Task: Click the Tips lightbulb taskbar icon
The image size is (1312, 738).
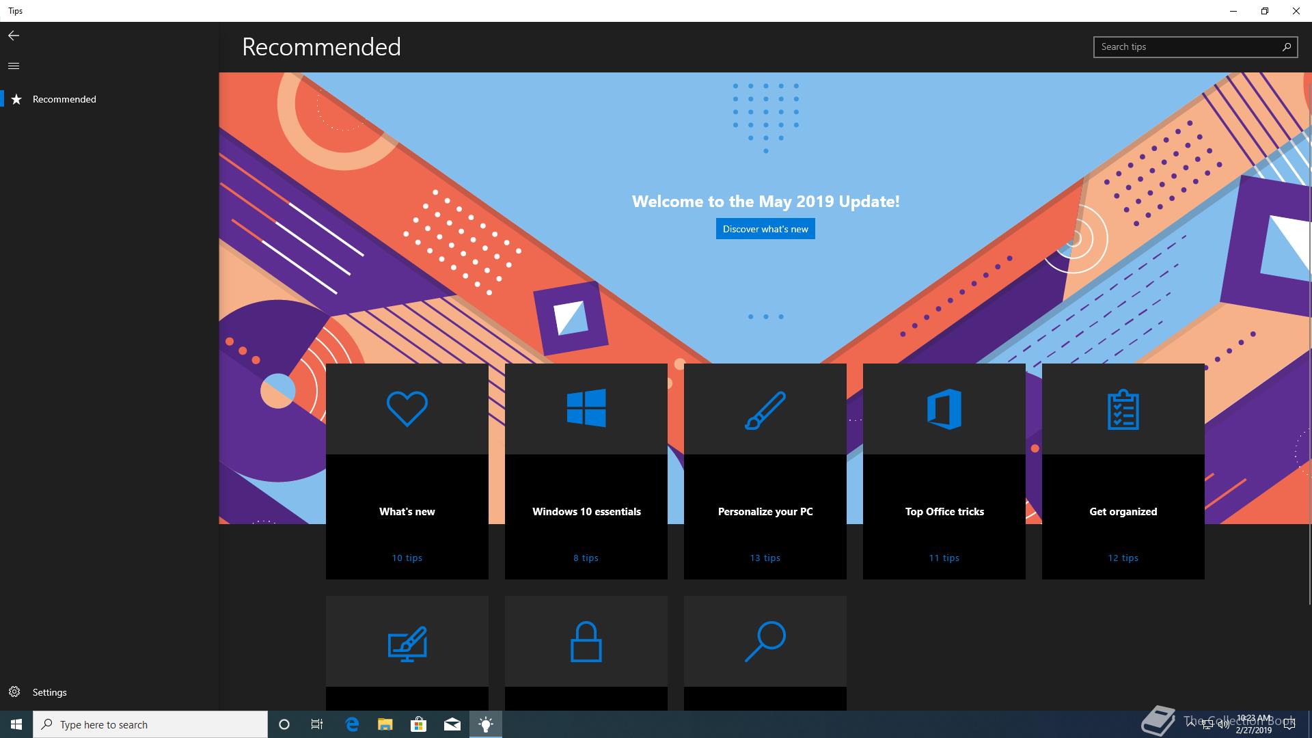Action: tap(486, 724)
